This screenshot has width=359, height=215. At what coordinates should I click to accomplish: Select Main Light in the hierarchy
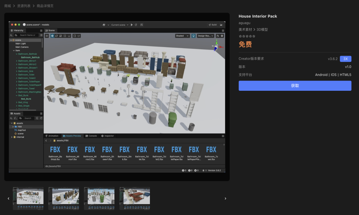[x=21, y=44]
